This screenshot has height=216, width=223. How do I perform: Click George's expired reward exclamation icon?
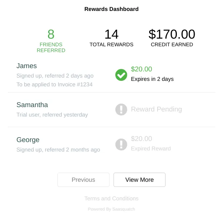[x=121, y=145]
